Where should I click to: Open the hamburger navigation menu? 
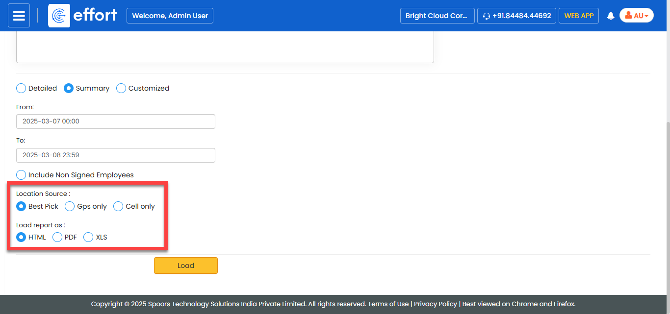click(19, 16)
